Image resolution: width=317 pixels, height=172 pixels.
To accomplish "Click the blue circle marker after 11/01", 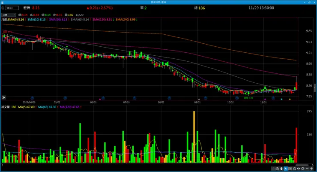I will click(x=273, y=98).
